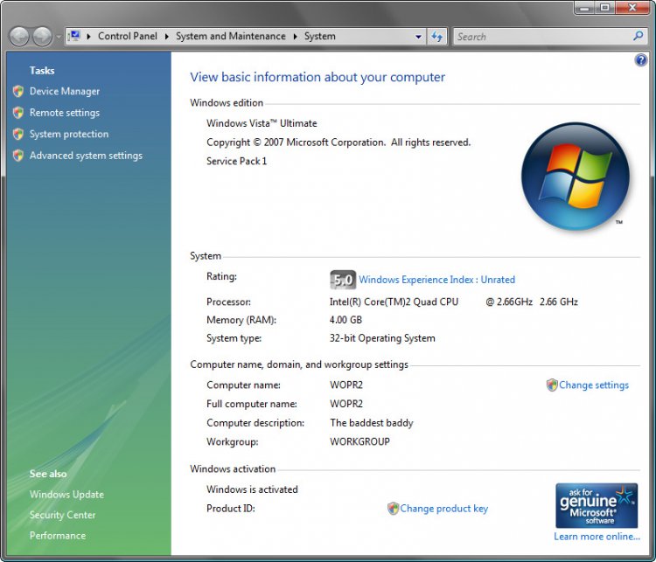Viewport: 656px width, 562px height.
Task: Select Control Panel in the breadcrumb
Action: (128, 37)
